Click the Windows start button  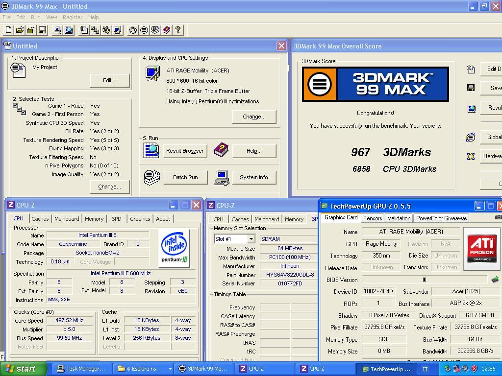pyautogui.click(x=23, y=369)
